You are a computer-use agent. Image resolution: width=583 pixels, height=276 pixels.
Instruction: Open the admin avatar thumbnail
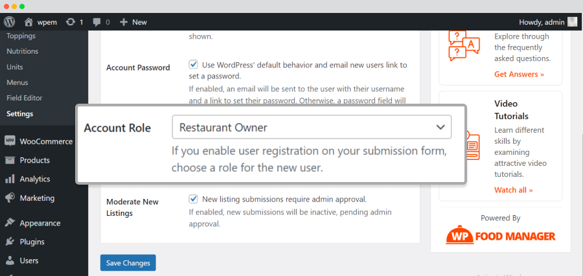[x=572, y=22]
